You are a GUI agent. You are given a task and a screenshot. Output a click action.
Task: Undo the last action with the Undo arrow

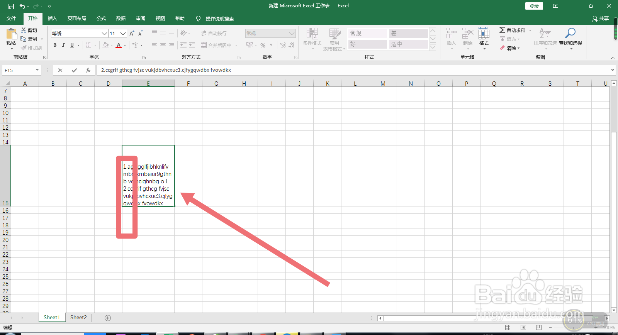[x=22, y=6]
